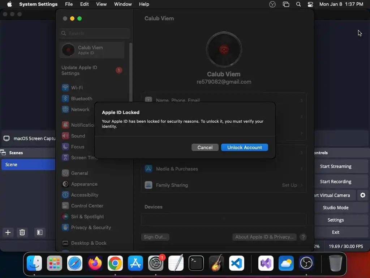
Task: Focus the Settings search field
Action: pyautogui.click(x=95, y=33)
